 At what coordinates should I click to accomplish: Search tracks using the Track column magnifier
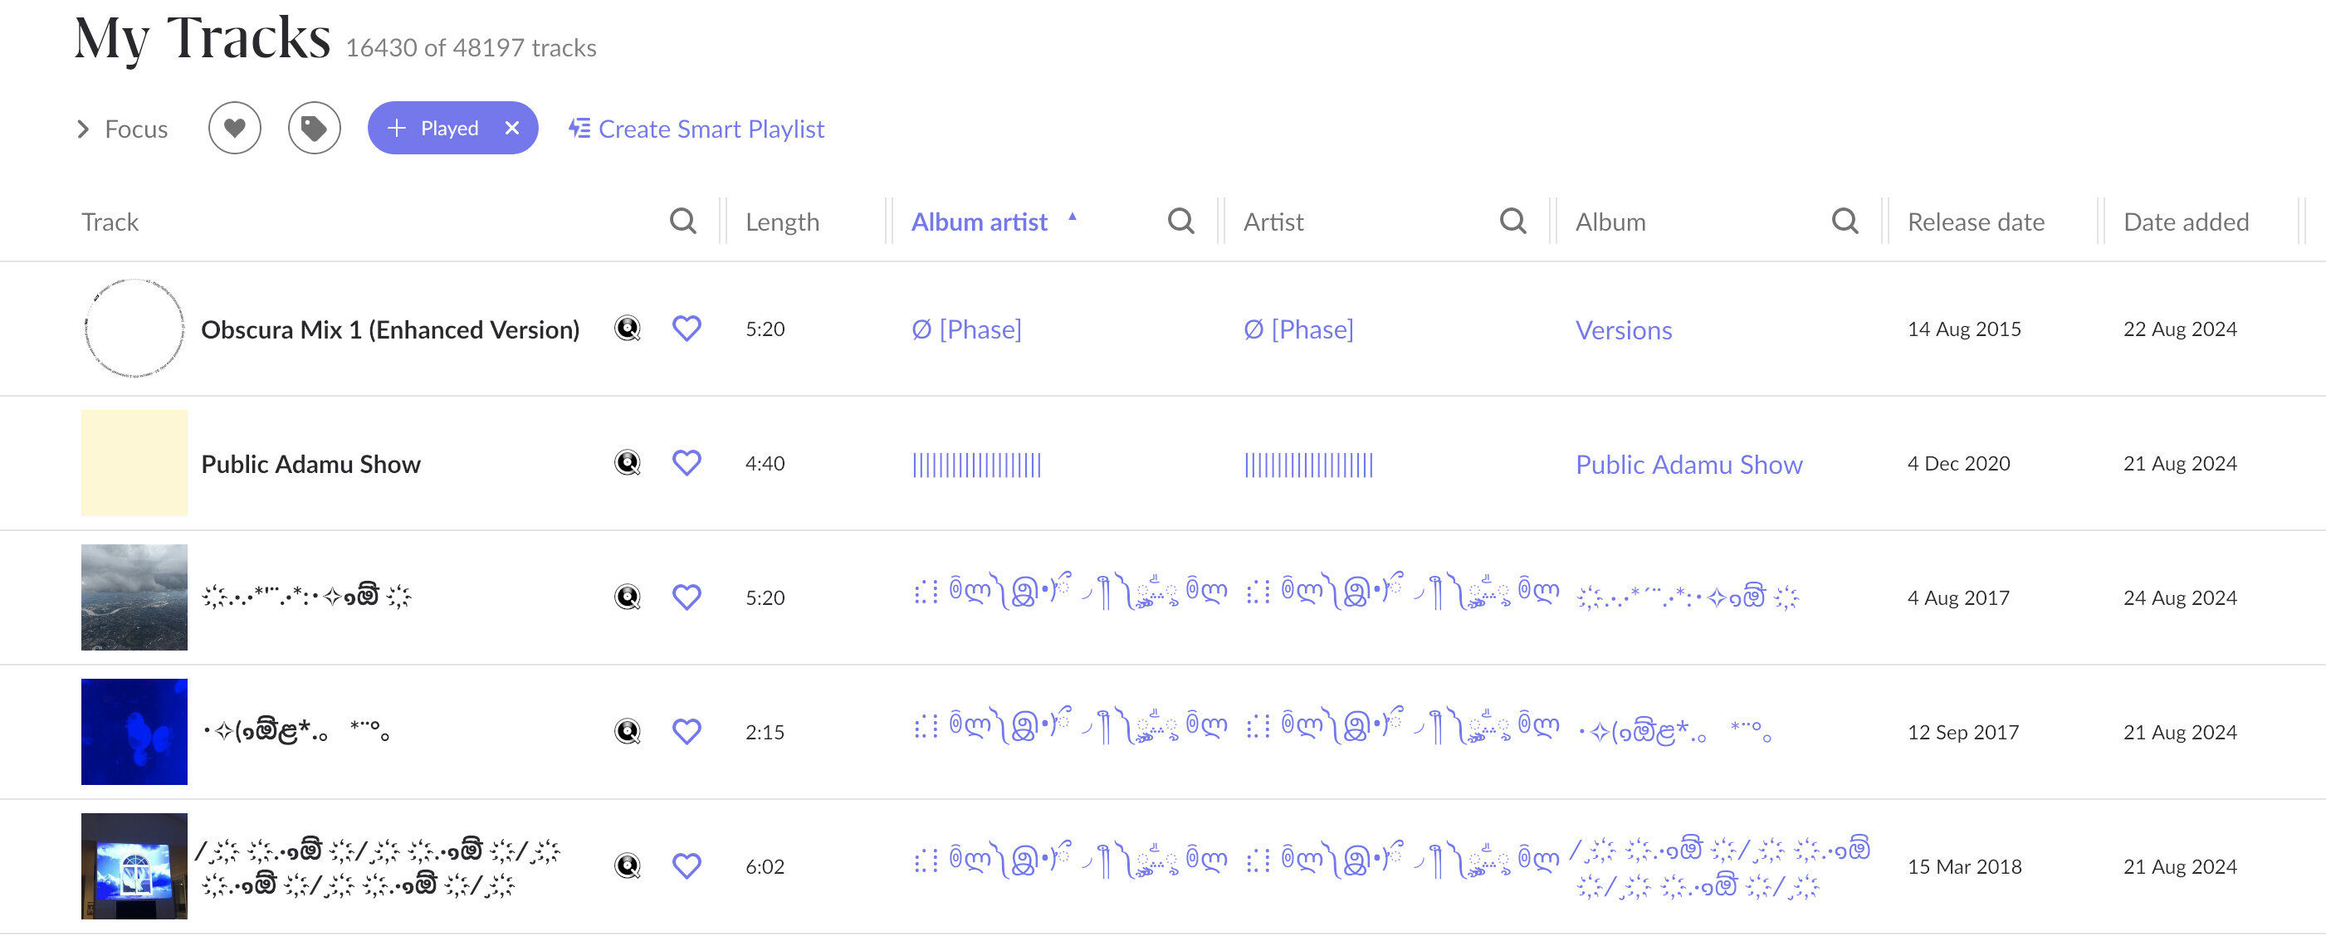[x=682, y=221]
